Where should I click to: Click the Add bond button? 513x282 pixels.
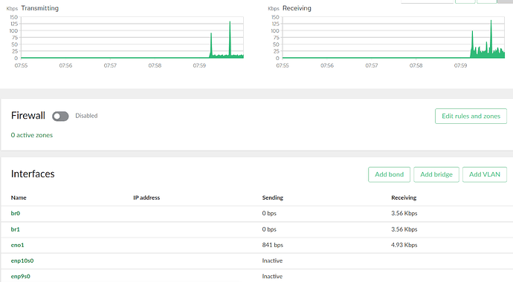(390, 174)
